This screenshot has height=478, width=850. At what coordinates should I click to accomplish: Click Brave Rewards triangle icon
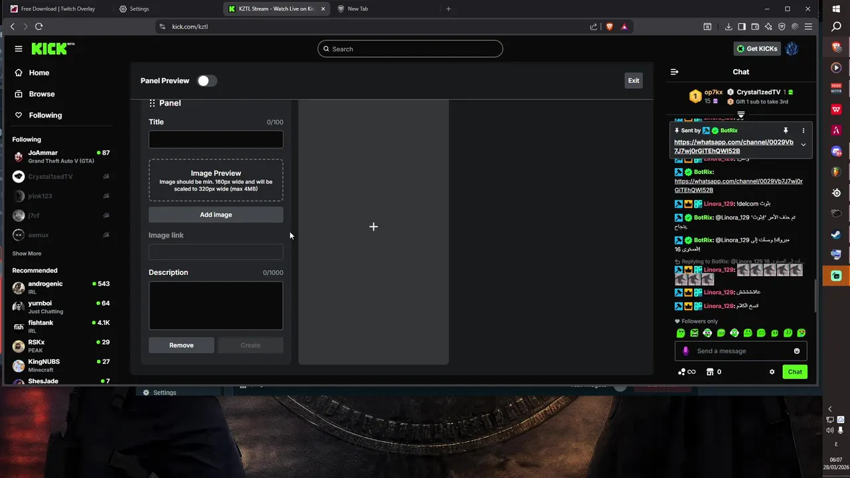(x=624, y=27)
